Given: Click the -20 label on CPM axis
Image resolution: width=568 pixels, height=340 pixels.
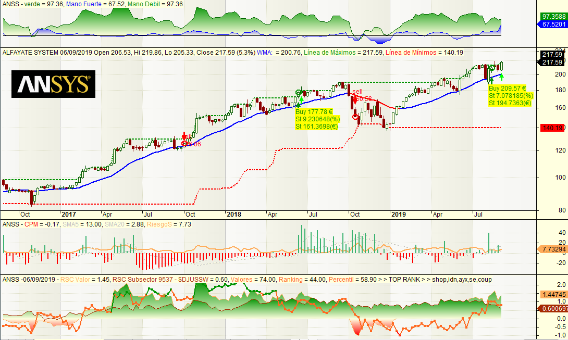Looking at the screenshot, I should point(560,263).
